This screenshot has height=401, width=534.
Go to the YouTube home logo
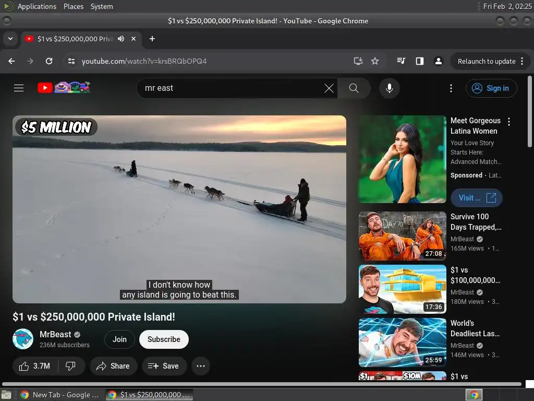(64, 88)
